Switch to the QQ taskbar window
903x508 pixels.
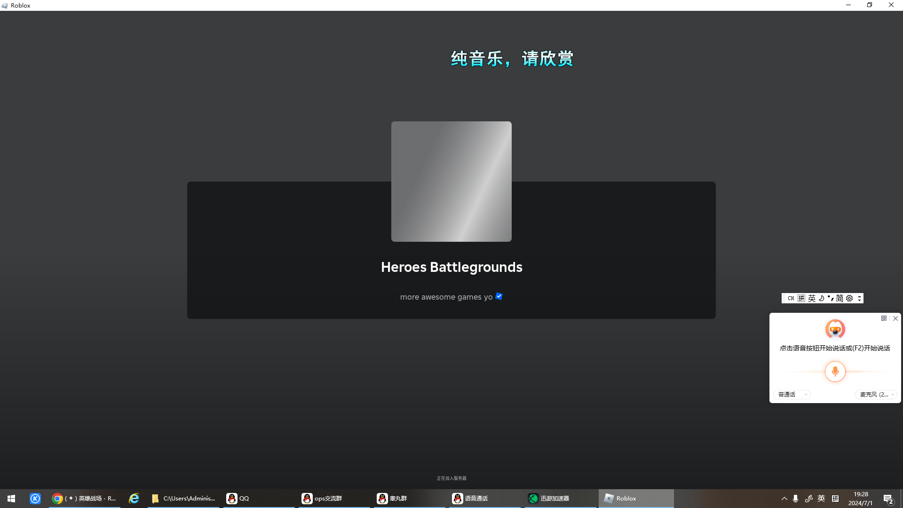click(x=259, y=499)
